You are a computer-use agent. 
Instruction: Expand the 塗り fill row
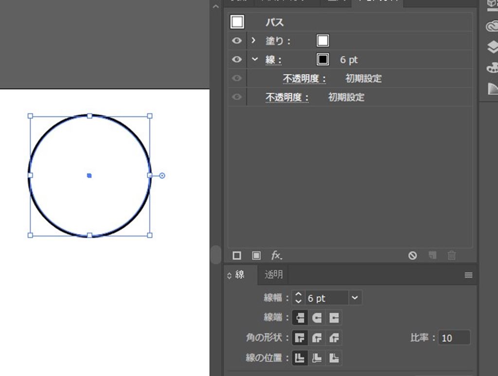[253, 41]
